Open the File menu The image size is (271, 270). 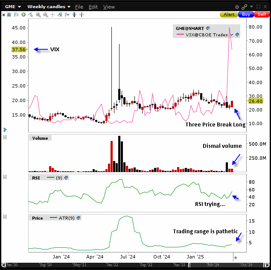pyautogui.click(x=79, y=7)
